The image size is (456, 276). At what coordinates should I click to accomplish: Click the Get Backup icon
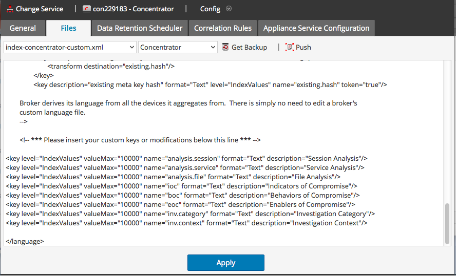tap(225, 47)
